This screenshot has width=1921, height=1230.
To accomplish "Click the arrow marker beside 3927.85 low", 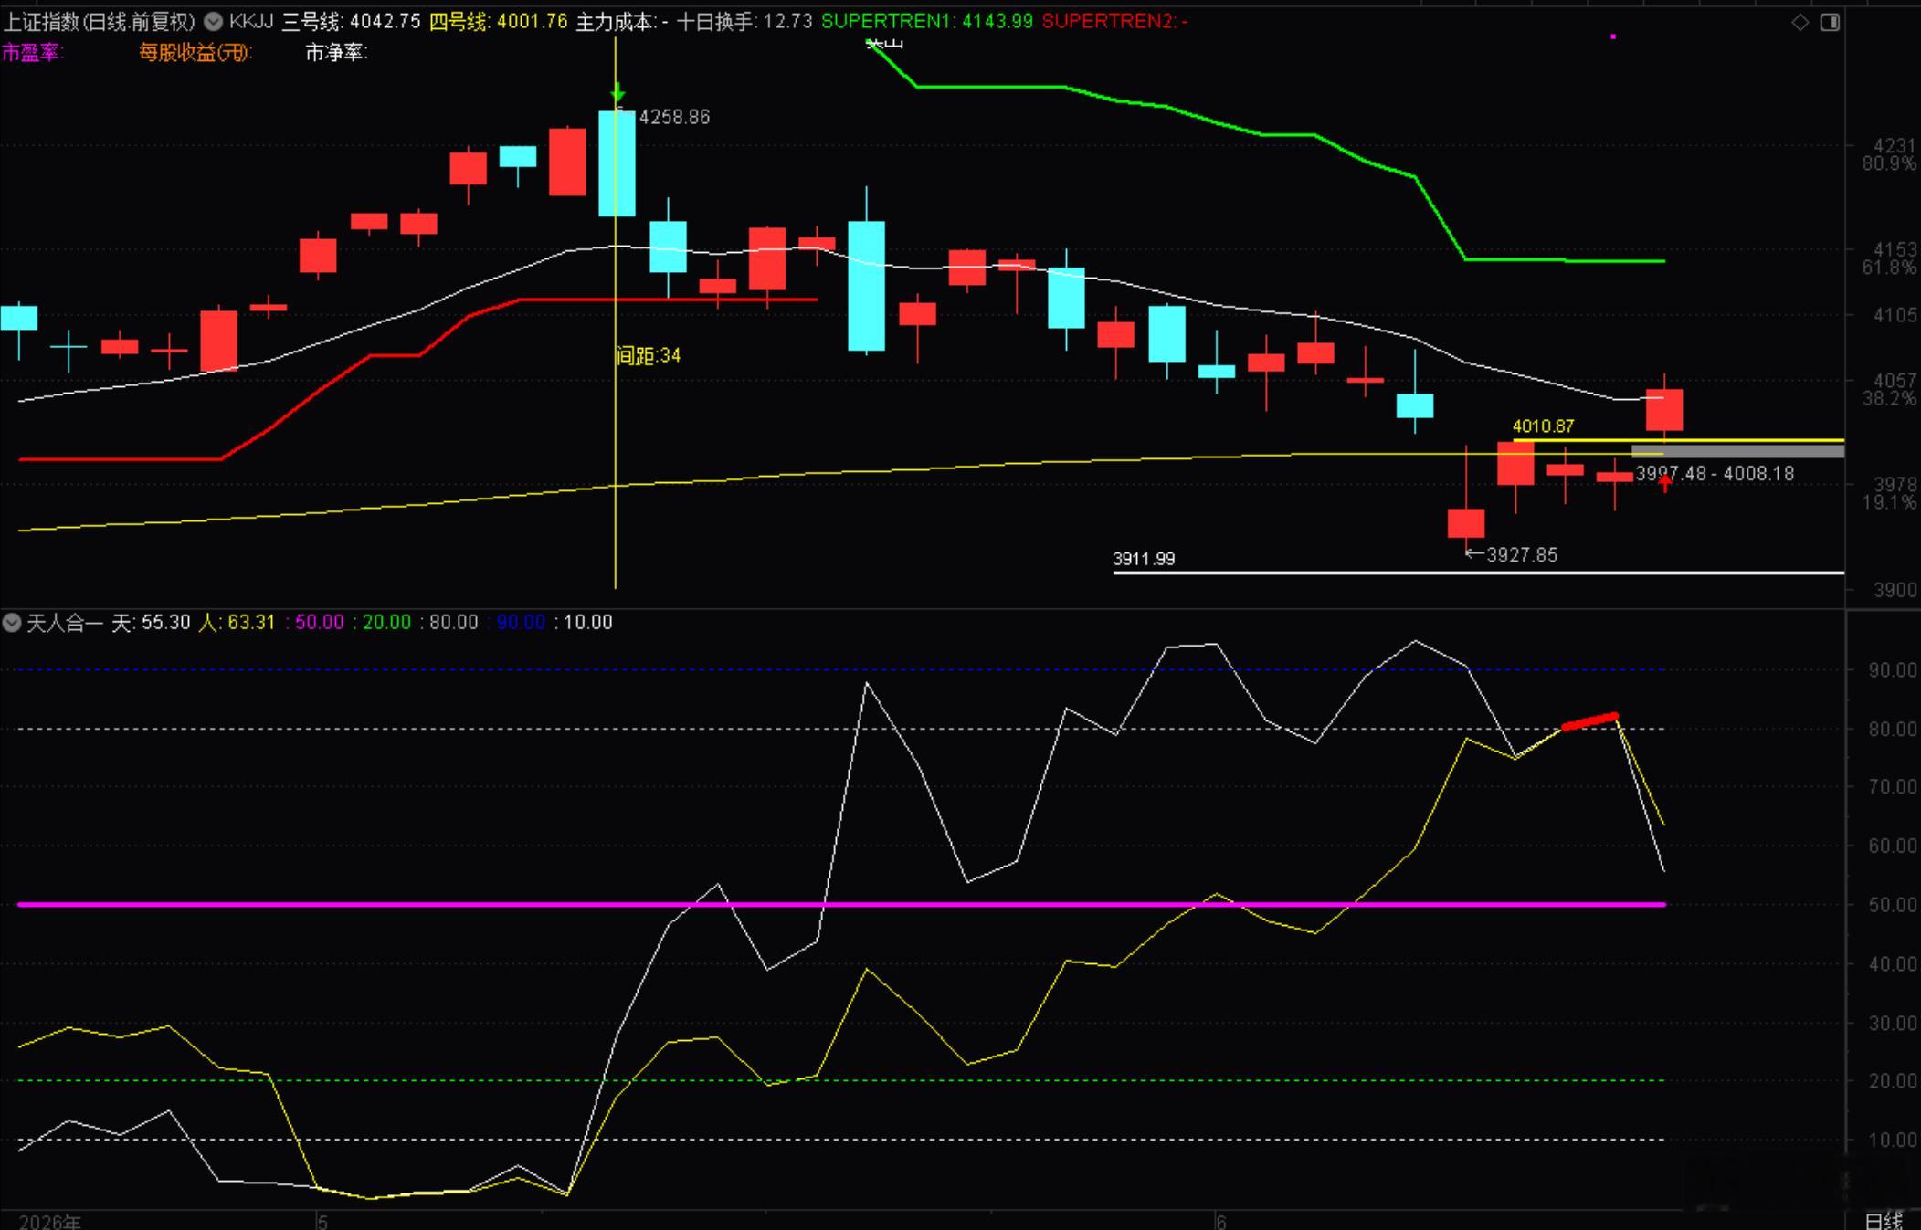I will 1473,553.
